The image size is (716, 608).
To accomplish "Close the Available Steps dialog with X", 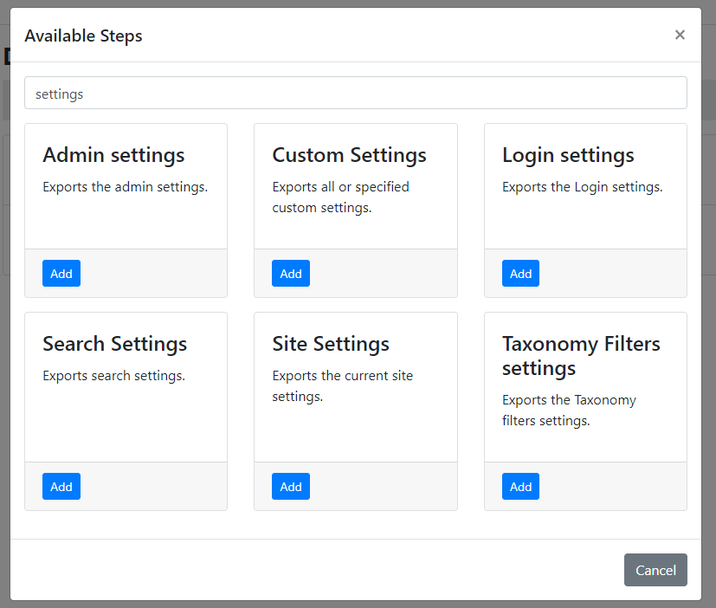I will coord(680,35).
